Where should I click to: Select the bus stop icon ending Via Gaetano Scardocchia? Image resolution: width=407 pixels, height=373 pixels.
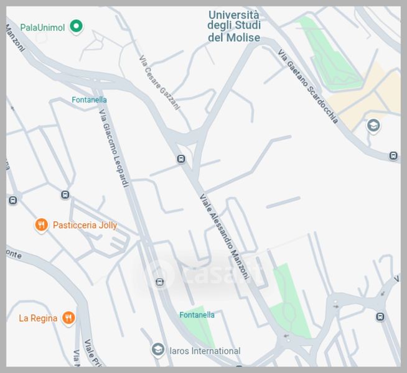[x=393, y=156]
